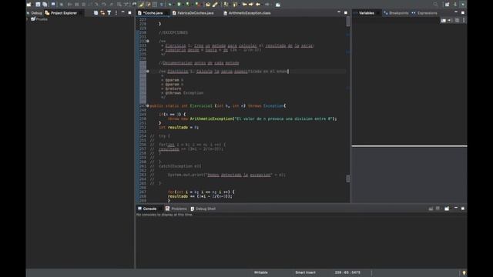Select the Prueba project in explorer
The image size is (493, 277).
point(39,19)
